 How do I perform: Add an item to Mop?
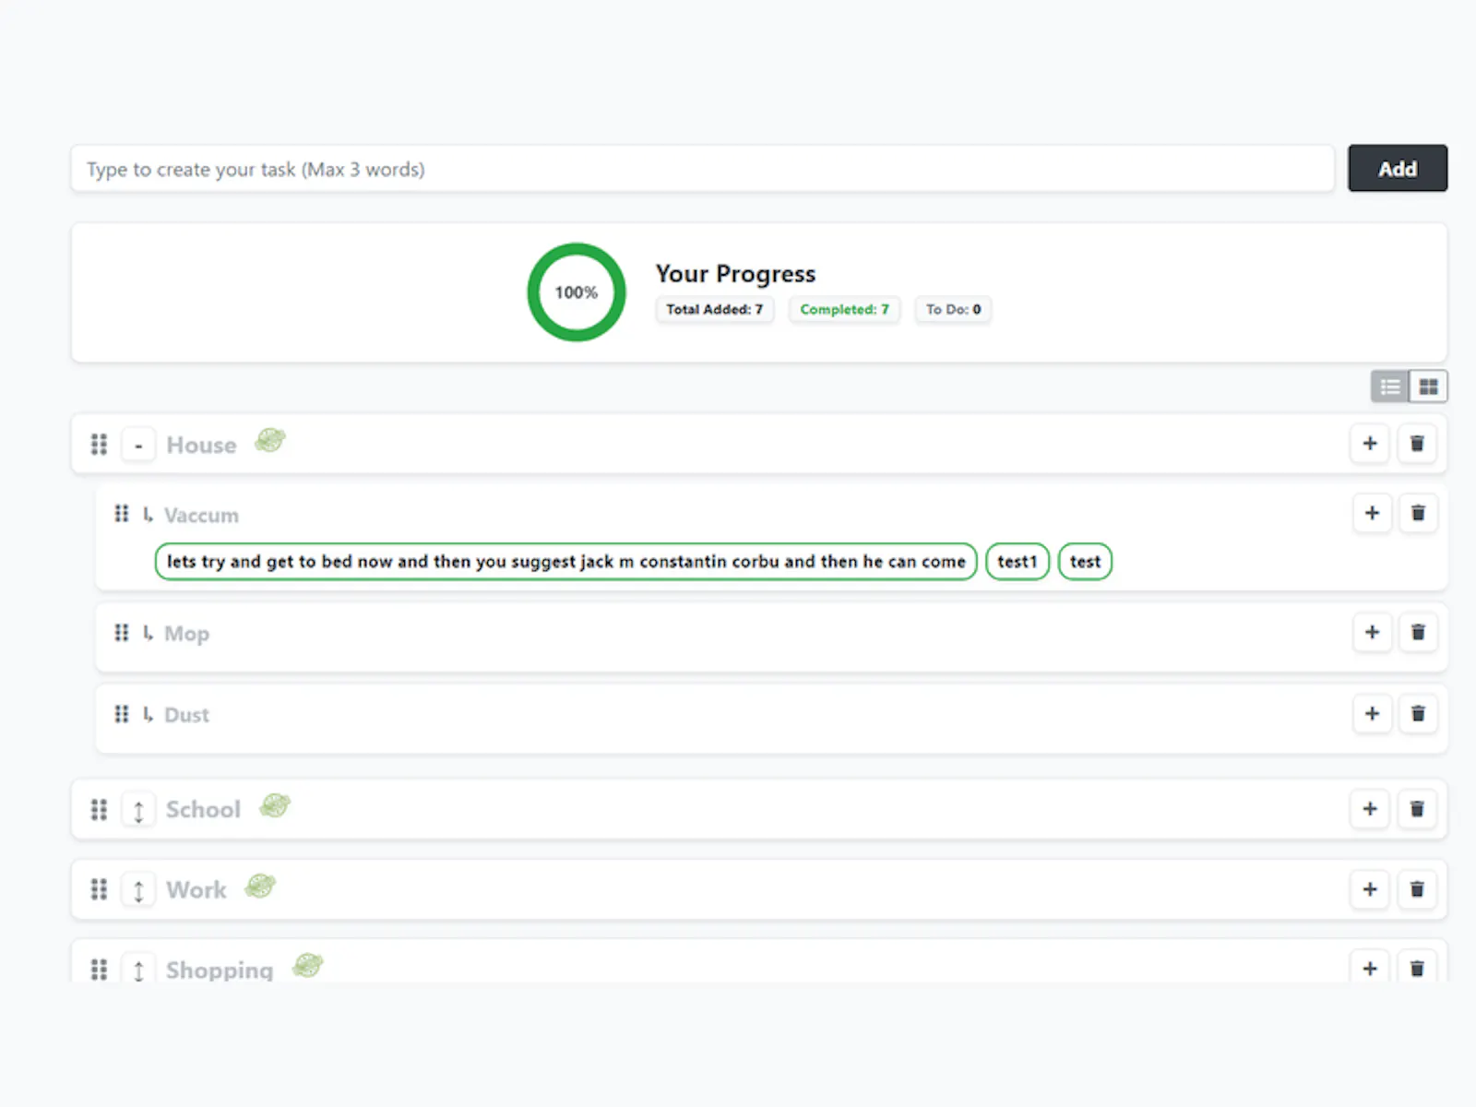coord(1372,632)
